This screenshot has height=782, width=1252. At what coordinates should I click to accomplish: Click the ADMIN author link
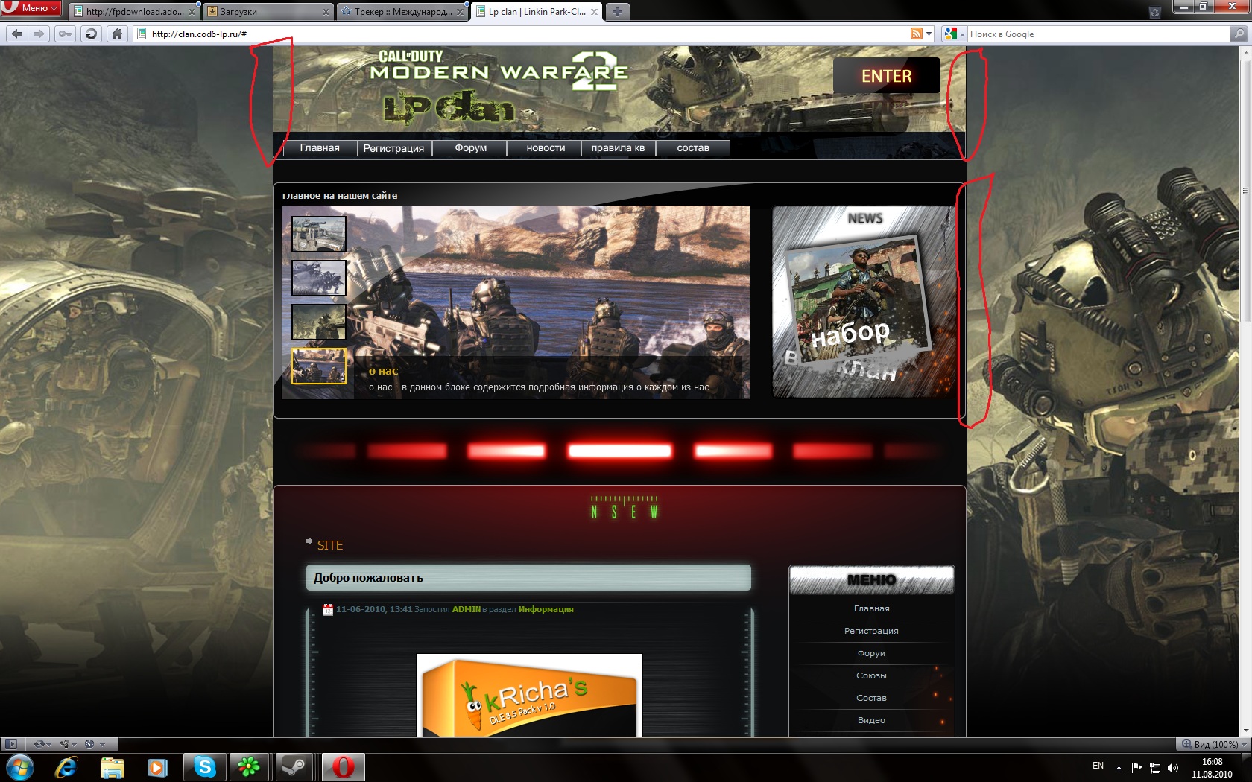(467, 609)
